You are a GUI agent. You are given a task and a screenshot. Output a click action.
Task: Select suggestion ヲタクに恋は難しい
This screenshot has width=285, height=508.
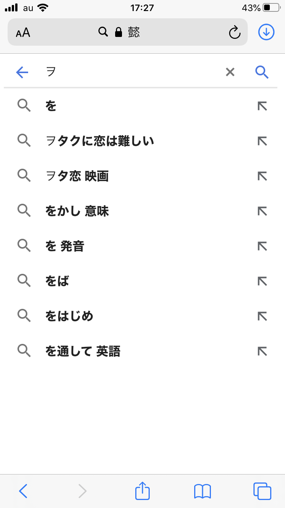click(x=100, y=141)
